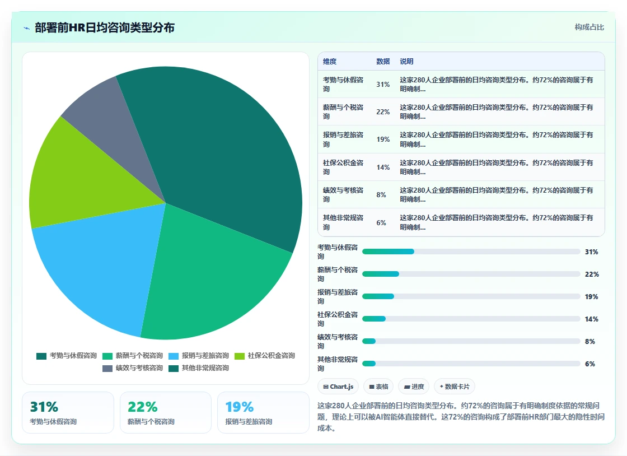This screenshot has height=456, width=627.
Task: Click the 其他非常规咨询 legend label
Action: (205, 369)
